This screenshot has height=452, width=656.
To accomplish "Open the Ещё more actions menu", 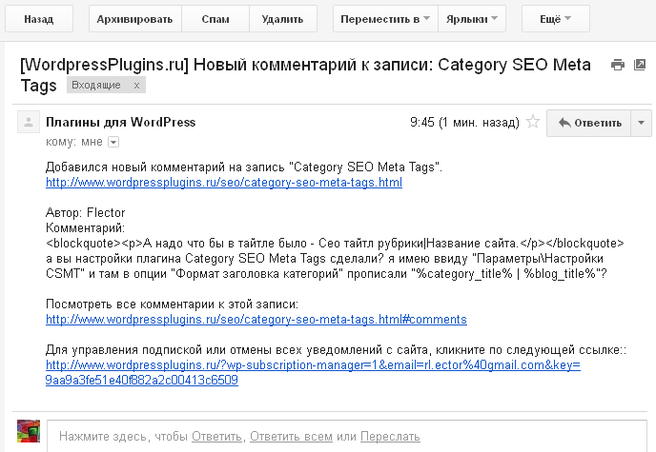I will (556, 19).
